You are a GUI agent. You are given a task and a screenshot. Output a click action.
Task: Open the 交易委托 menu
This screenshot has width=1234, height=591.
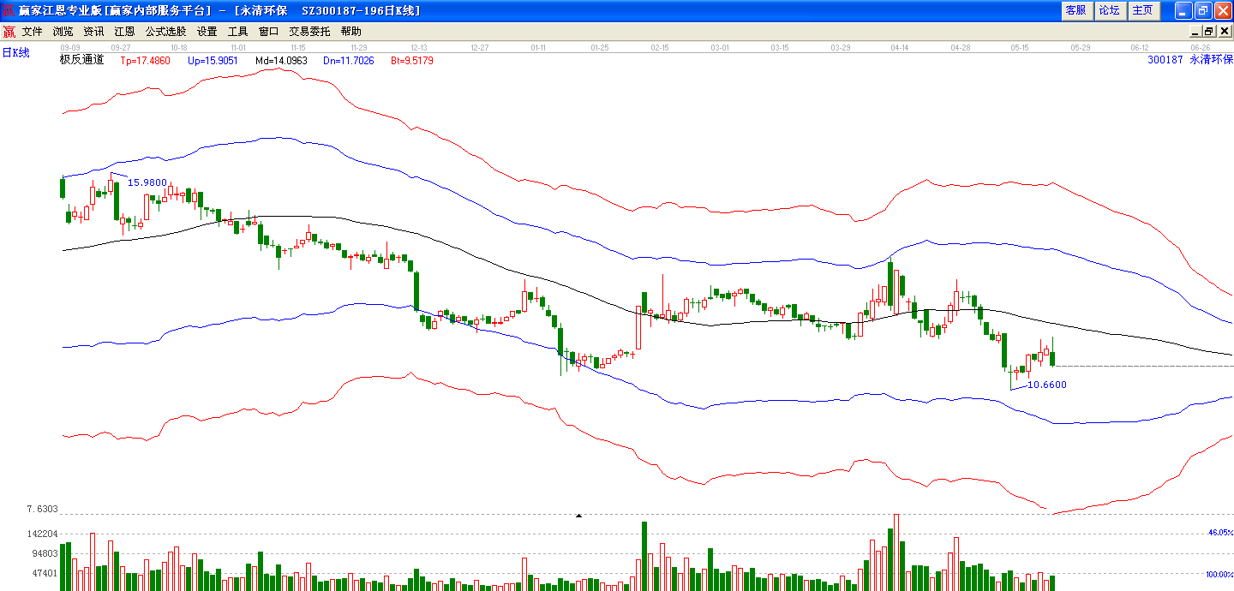click(309, 32)
